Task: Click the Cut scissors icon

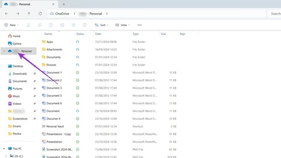Action: 28,25
